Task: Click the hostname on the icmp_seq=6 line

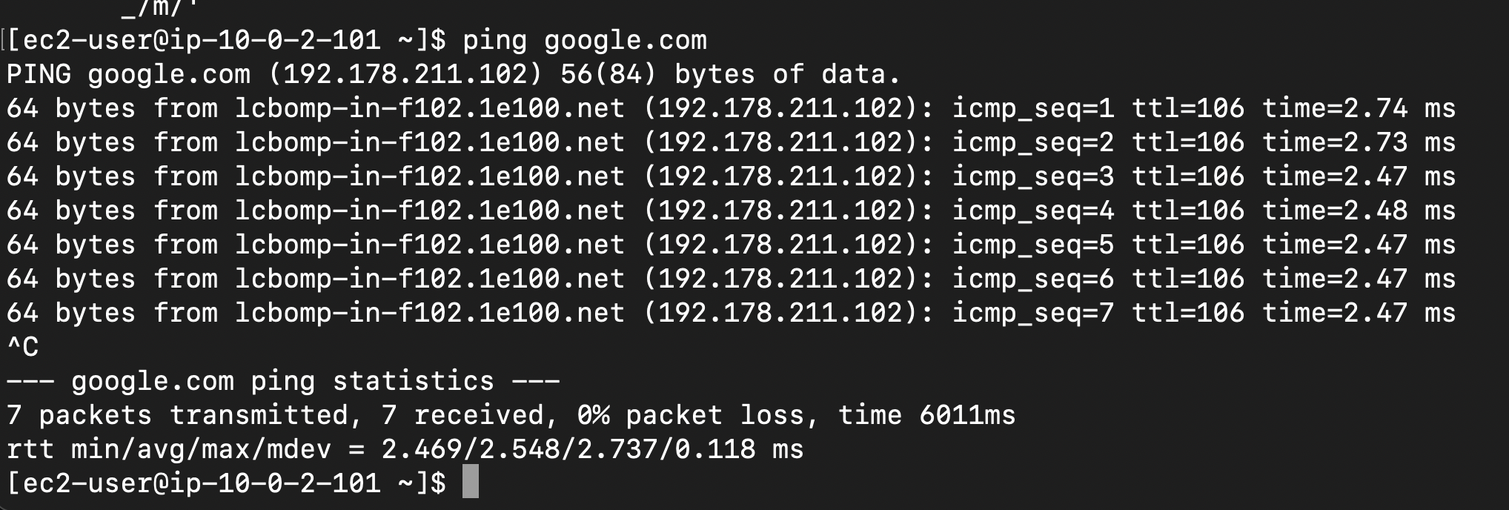Action: click(x=430, y=279)
